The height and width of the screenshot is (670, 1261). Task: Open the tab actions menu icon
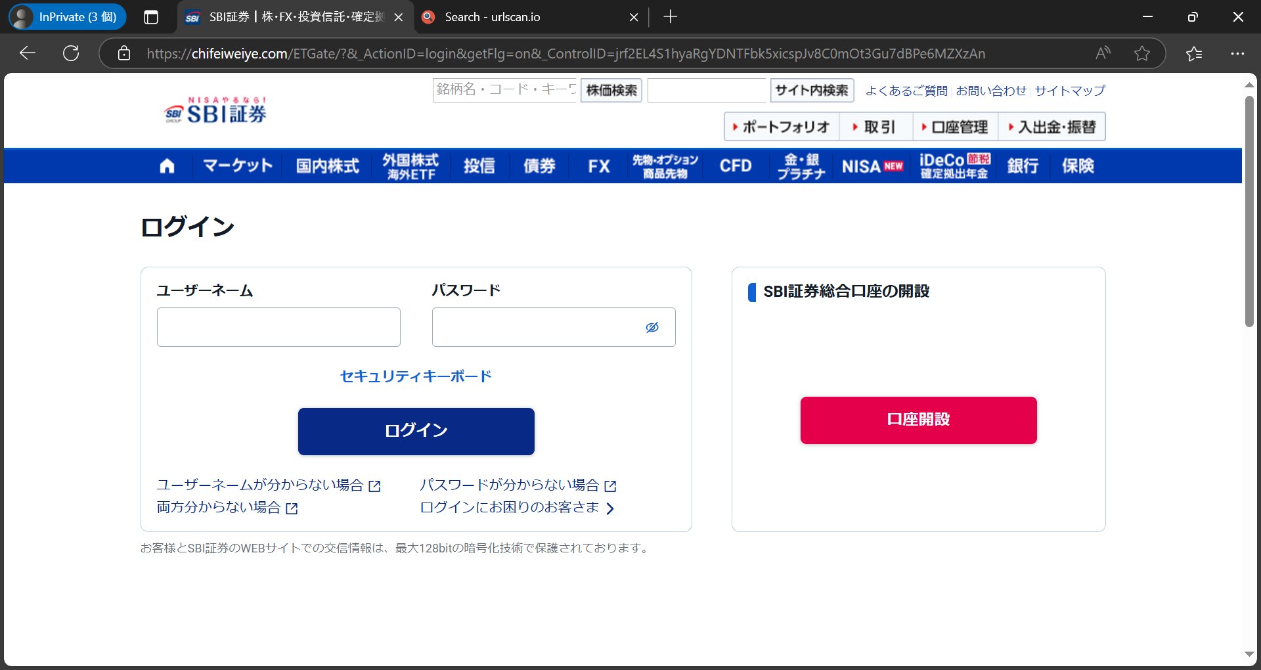click(x=151, y=17)
